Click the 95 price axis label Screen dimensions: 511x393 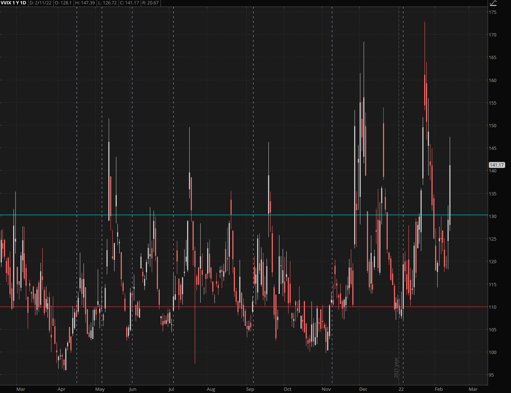coord(491,375)
